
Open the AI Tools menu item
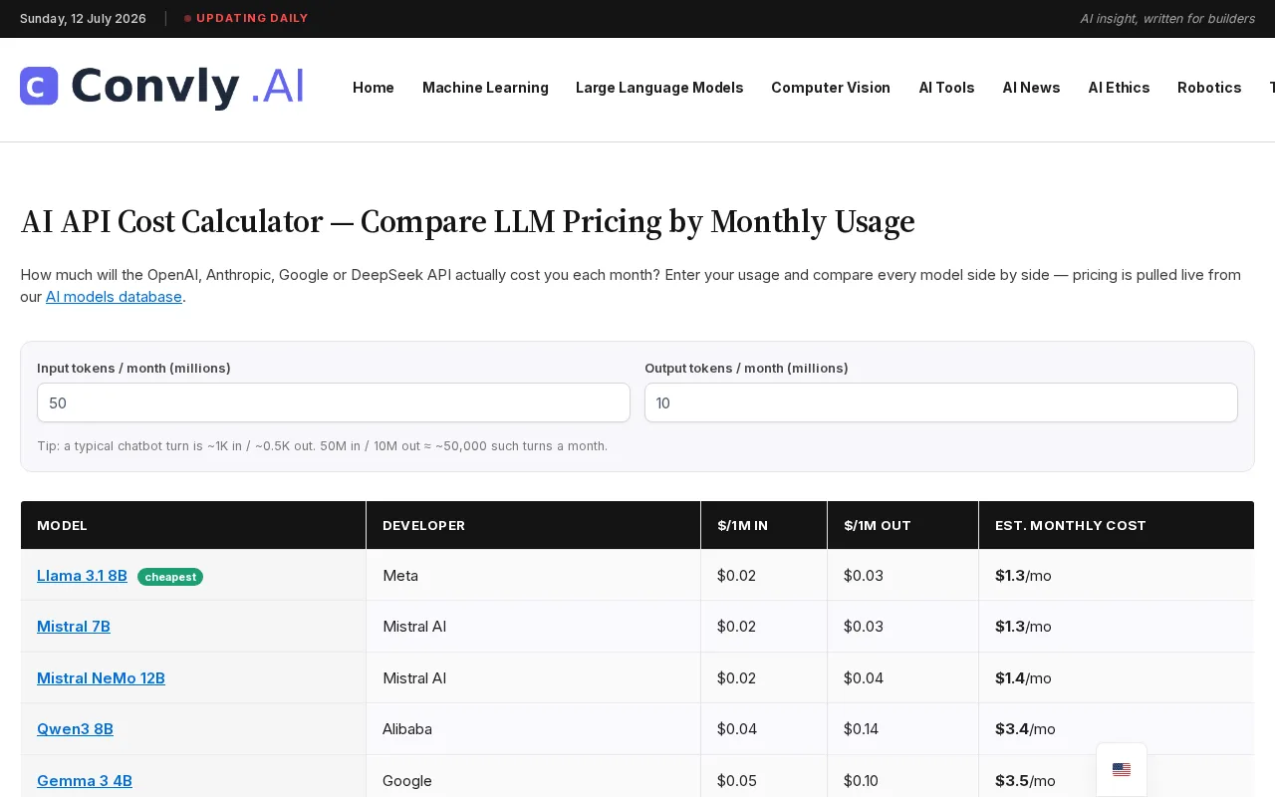(946, 88)
